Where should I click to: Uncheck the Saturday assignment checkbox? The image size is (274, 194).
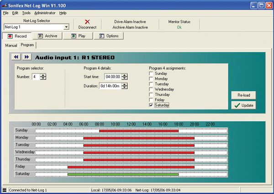click(152, 105)
